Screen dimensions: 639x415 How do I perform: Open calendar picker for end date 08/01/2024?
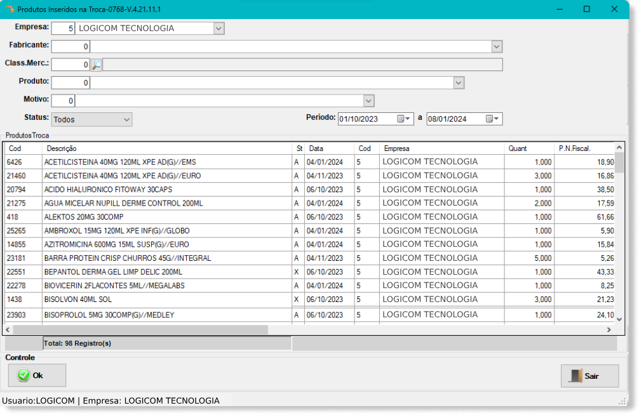tap(493, 119)
